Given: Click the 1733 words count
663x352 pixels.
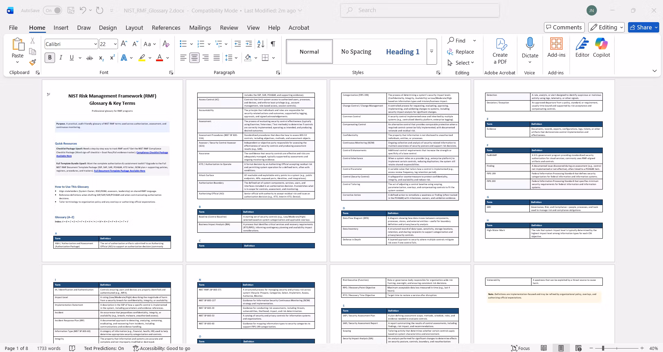Looking at the screenshot, I should pyautogui.click(x=49, y=348).
